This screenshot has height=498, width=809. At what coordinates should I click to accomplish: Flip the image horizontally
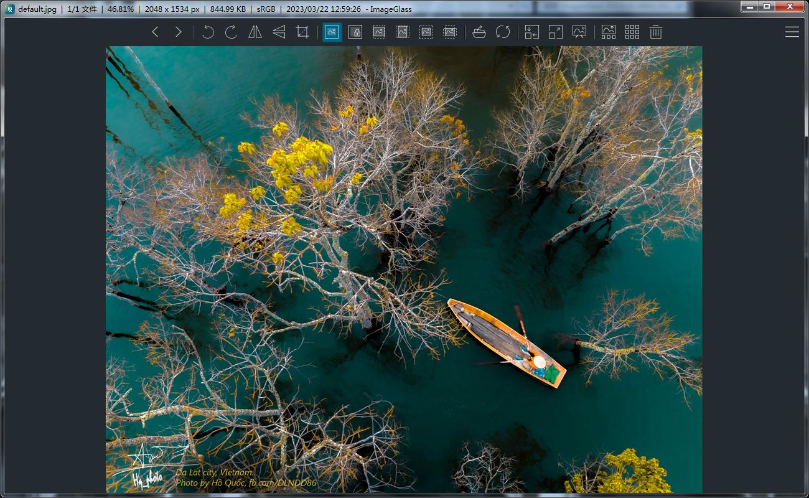(x=255, y=32)
